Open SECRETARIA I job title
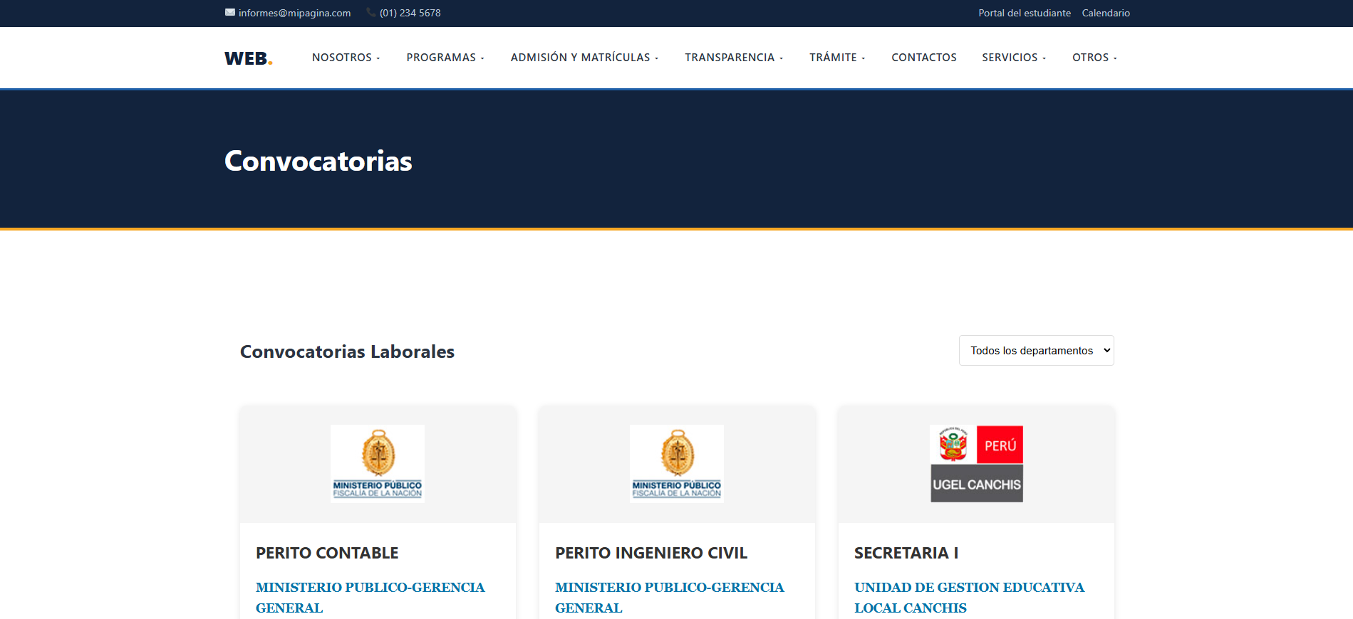Viewport: 1353px width, 619px height. click(906, 553)
